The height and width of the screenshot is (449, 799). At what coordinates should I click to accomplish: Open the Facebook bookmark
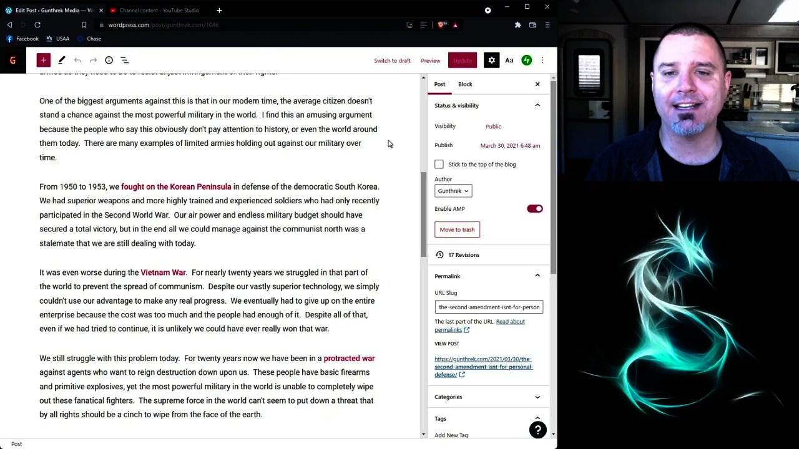point(23,39)
